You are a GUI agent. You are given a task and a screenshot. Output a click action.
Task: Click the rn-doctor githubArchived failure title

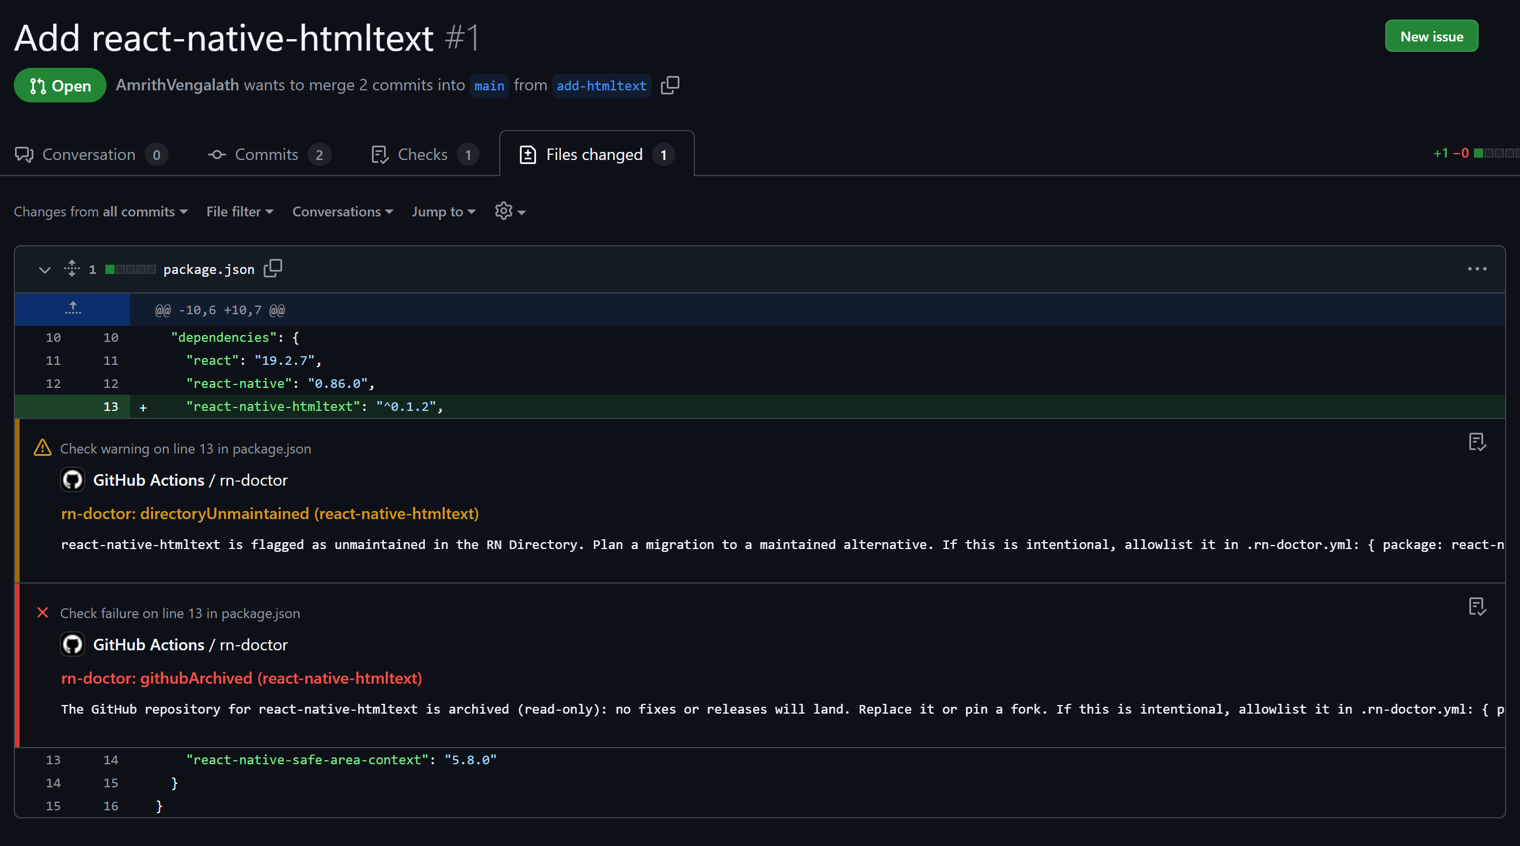tap(241, 679)
